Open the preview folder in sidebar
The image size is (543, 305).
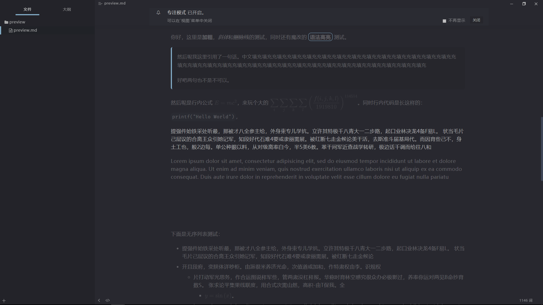coord(17,22)
